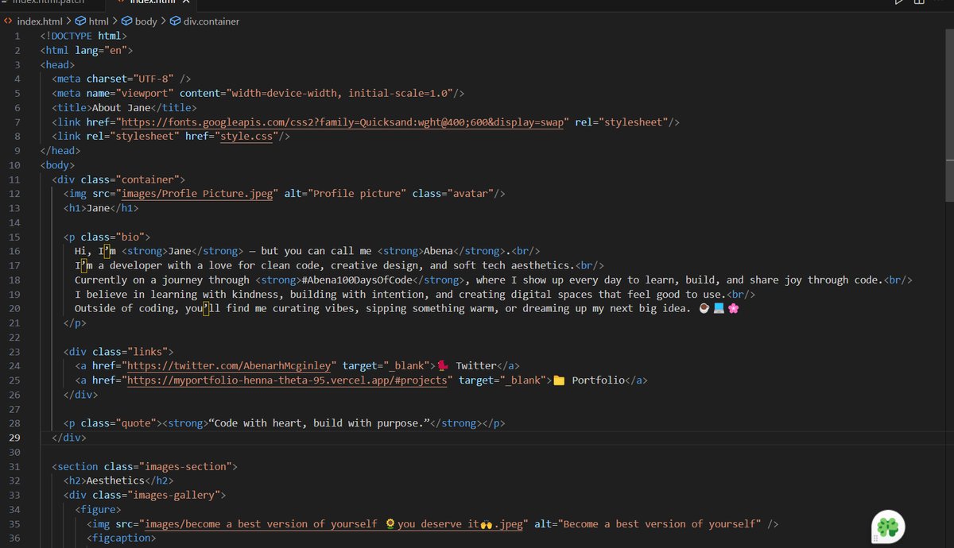954x548 pixels.
Task: Select the html breadcrumb segment
Action: click(99, 21)
